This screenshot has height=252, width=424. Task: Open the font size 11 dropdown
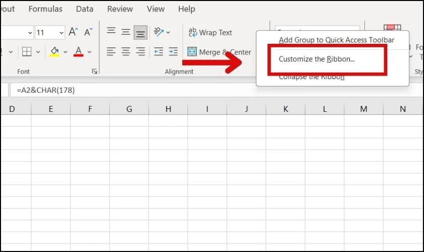pos(62,33)
